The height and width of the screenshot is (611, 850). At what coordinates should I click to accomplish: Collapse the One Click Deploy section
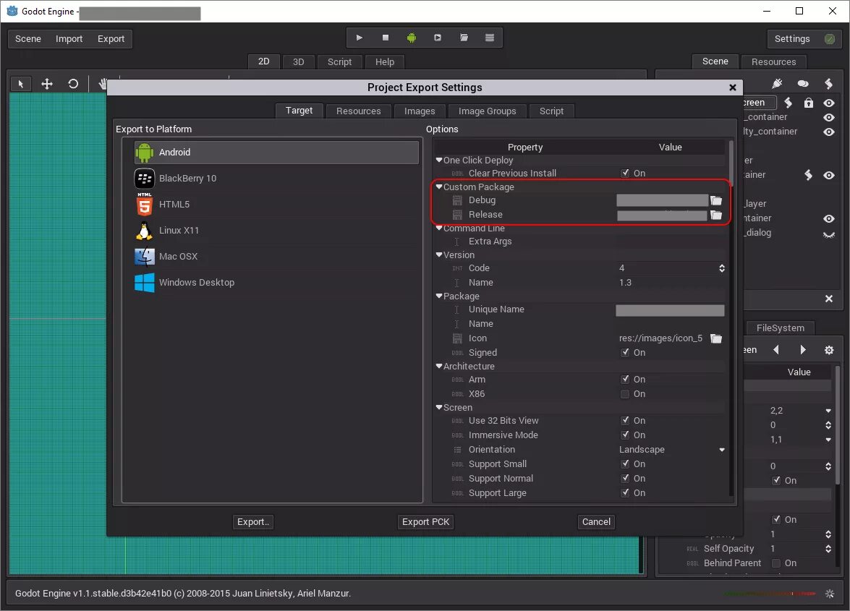(x=439, y=161)
